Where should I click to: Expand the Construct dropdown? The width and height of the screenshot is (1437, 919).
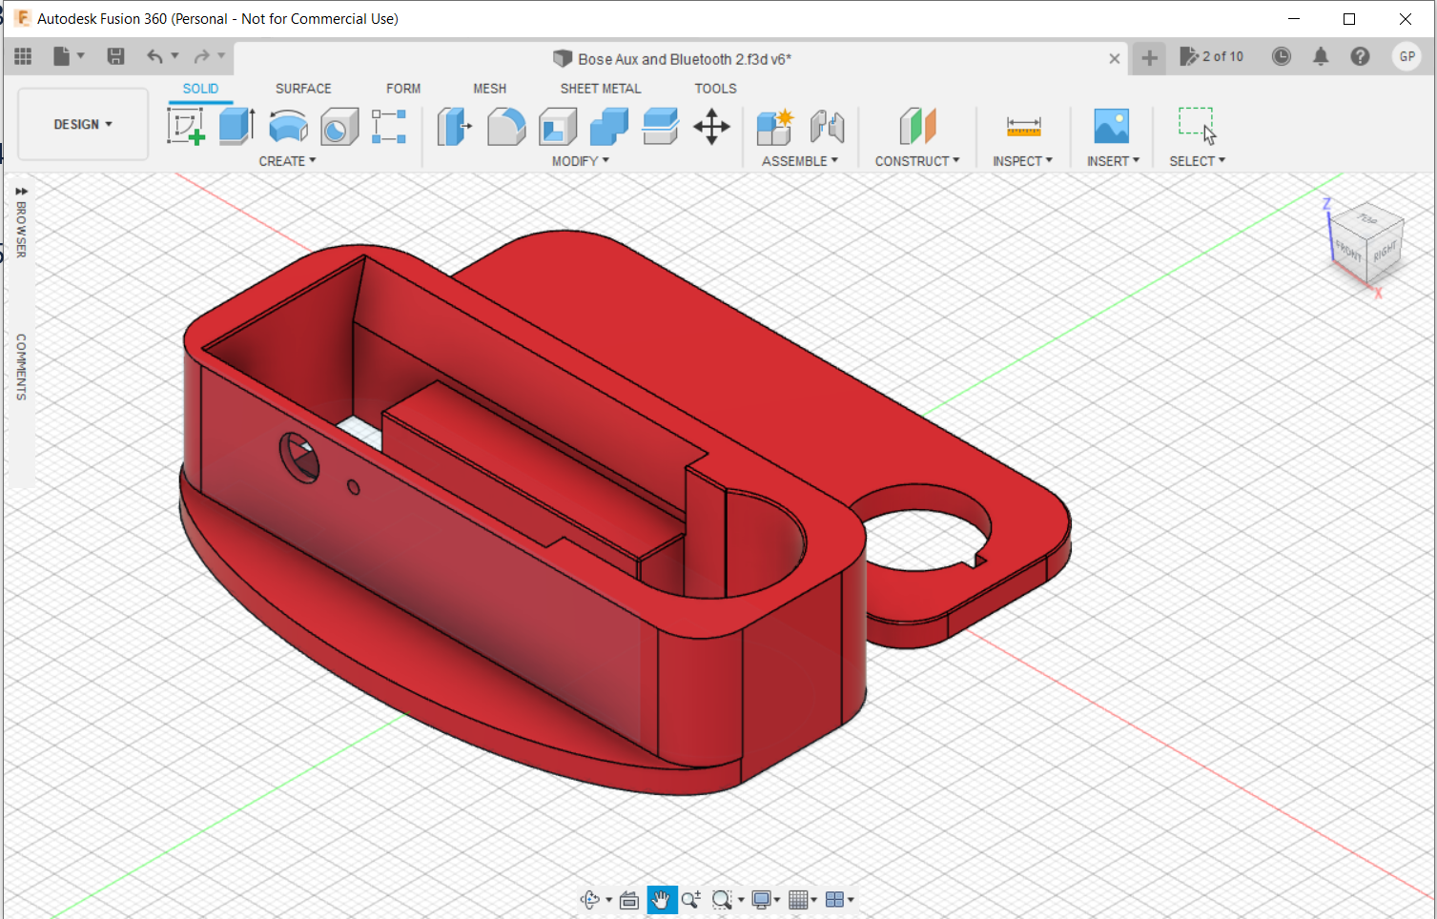(x=916, y=160)
